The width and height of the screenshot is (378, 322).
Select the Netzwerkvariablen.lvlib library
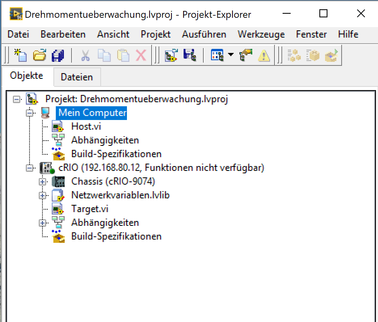point(120,195)
